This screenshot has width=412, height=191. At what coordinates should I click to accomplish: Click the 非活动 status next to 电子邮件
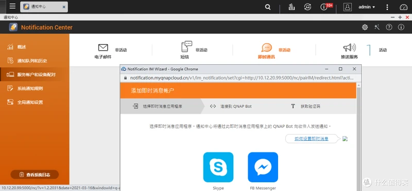coord(121,50)
